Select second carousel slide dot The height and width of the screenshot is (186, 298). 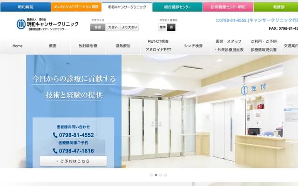point(156,175)
